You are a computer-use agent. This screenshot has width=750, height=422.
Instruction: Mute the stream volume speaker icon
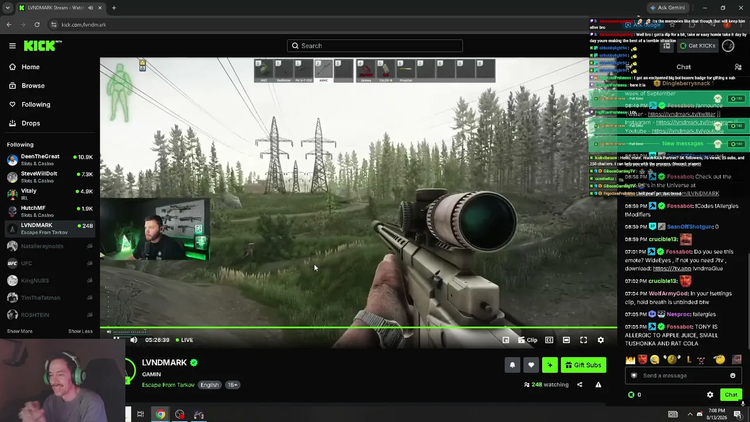click(x=134, y=340)
